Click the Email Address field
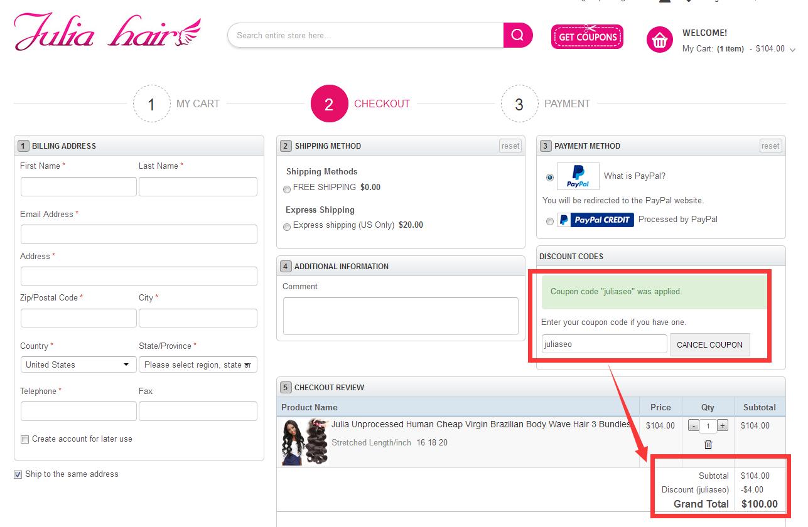 pyautogui.click(x=139, y=234)
